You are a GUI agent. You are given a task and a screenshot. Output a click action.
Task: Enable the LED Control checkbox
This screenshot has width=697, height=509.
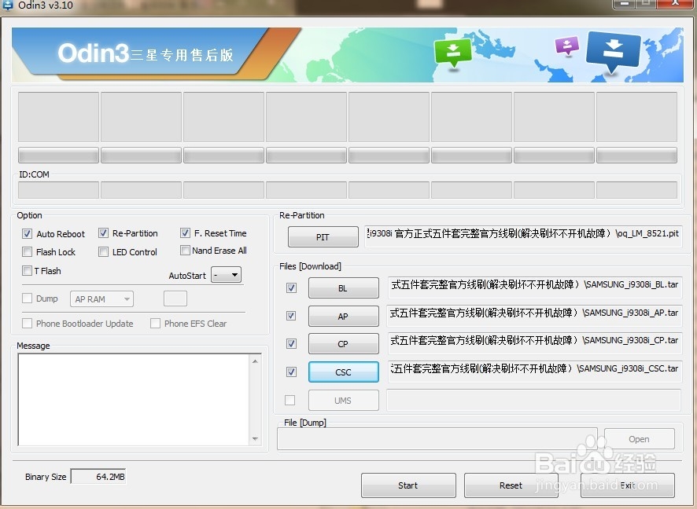[104, 252]
